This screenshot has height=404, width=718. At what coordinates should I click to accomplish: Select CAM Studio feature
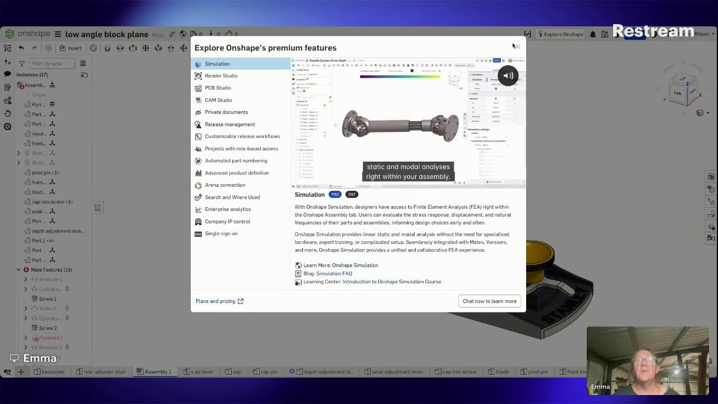point(240,100)
